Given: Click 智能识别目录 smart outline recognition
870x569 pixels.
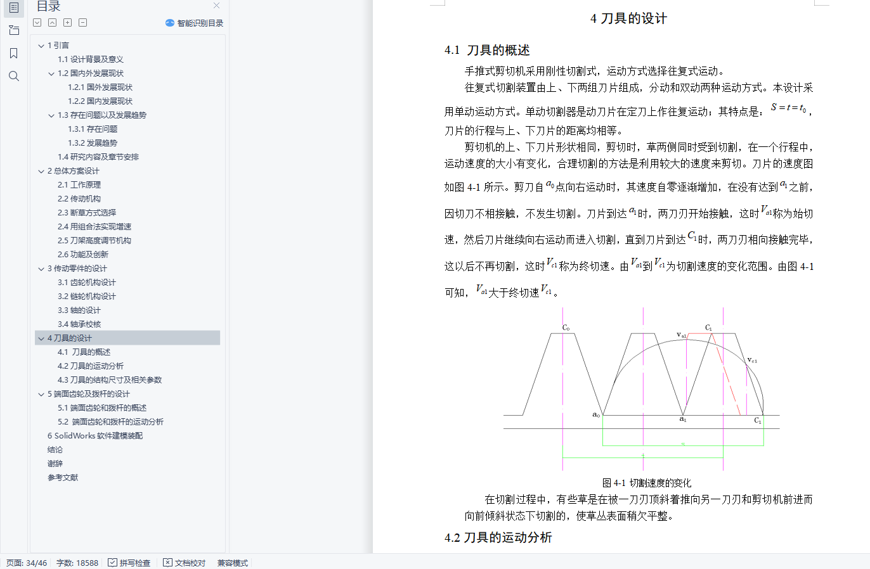Looking at the screenshot, I should coord(194,23).
